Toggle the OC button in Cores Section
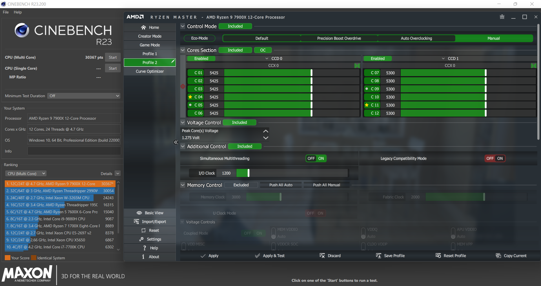This screenshot has width=541, height=286. point(263,50)
